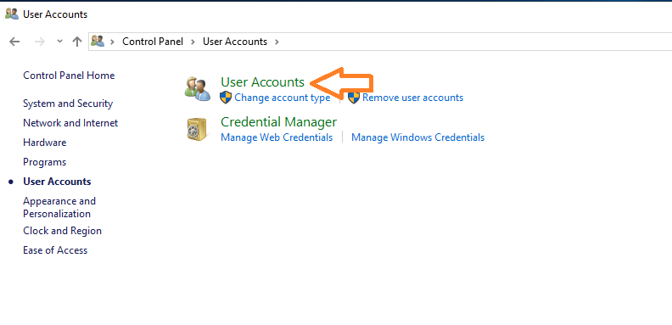
Task: Expand the chevron before Control Panel breadcrumb
Action: point(113,42)
